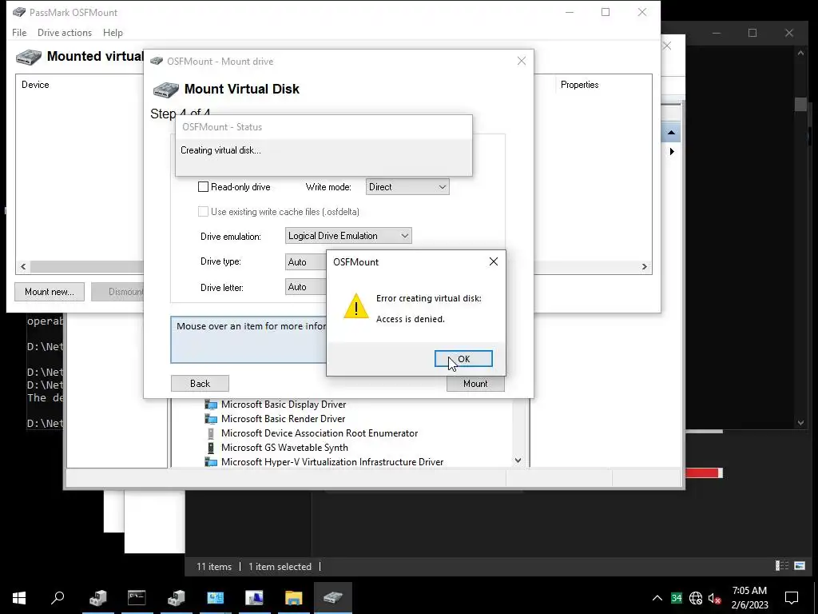Click the Mount button in Mount drive dialog

click(x=475, y=383)
